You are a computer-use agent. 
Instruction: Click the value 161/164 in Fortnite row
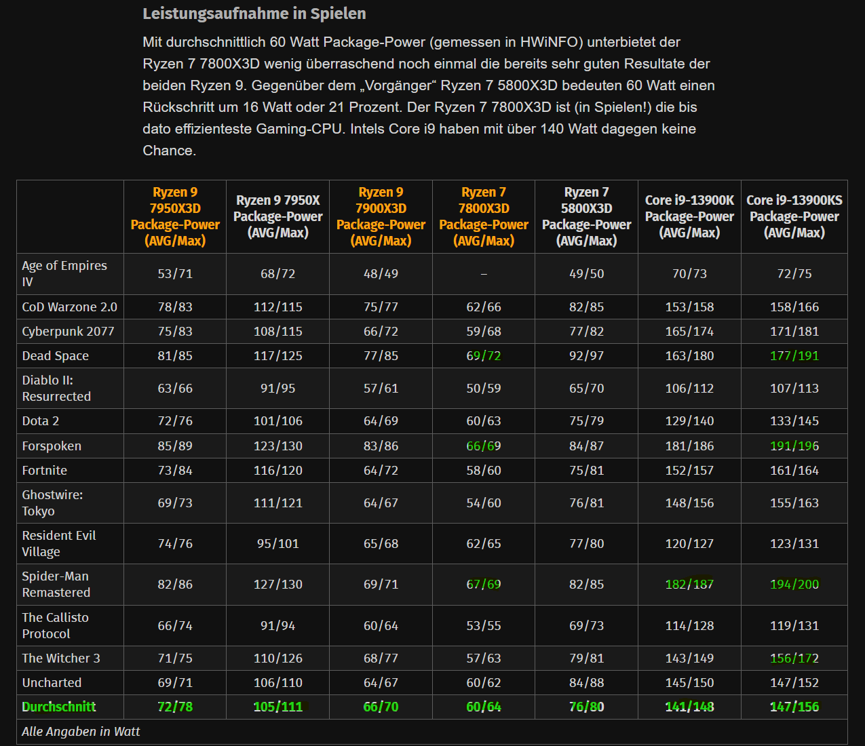tap(794, 470)
